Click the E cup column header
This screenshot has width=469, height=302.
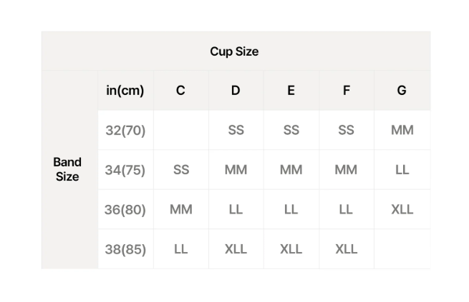click(291, 90)
